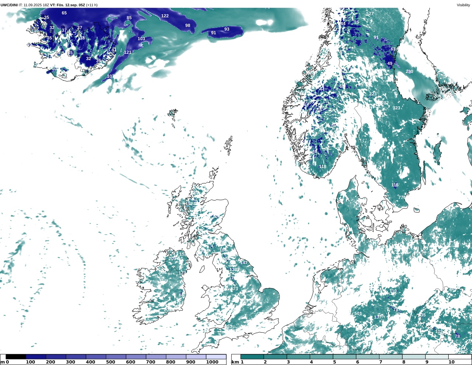Select the 5–6 km legend color block

[345, 357]
